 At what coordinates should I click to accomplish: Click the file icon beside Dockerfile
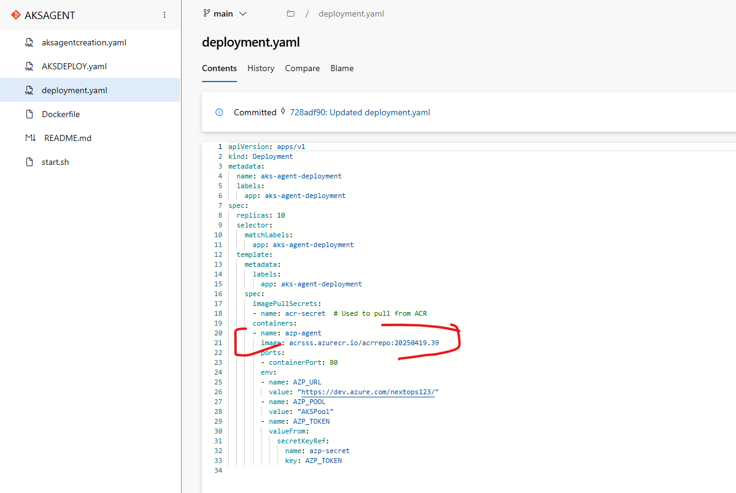[x=29, y=115]
